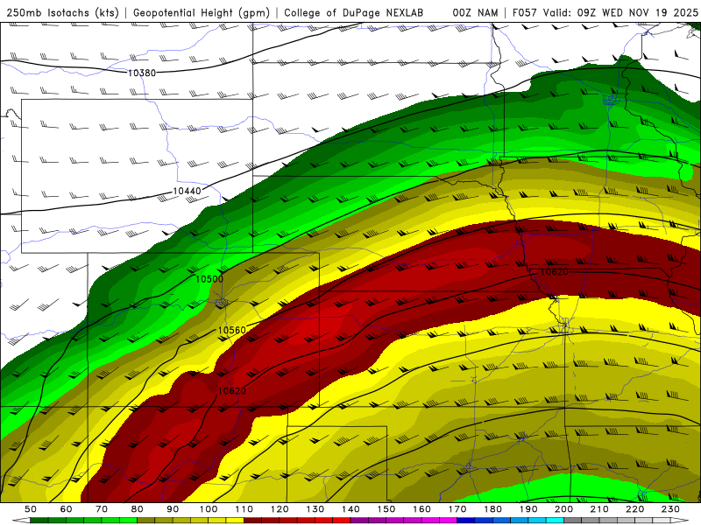Click the 180 value on the legend

493,509
